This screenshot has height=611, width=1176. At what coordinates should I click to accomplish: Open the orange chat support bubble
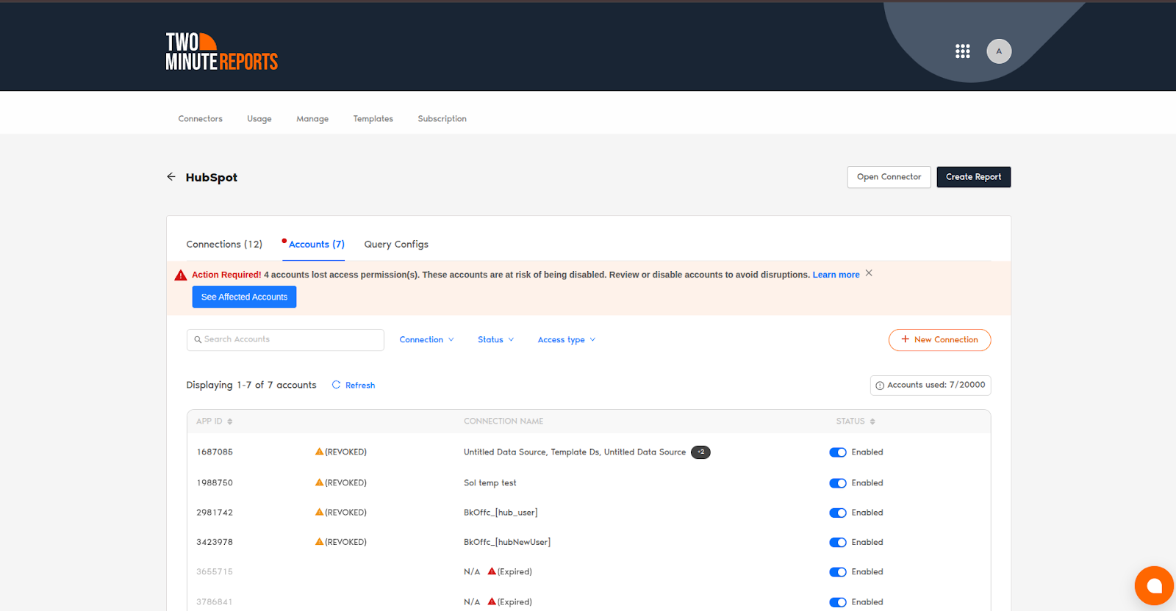1154,585
